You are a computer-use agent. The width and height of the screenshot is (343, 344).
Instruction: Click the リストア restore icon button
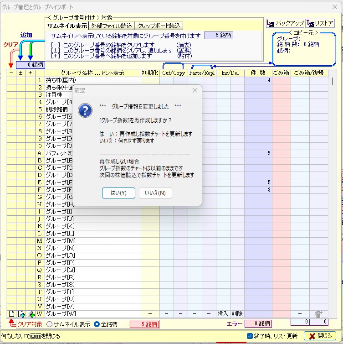coord(320,23)
